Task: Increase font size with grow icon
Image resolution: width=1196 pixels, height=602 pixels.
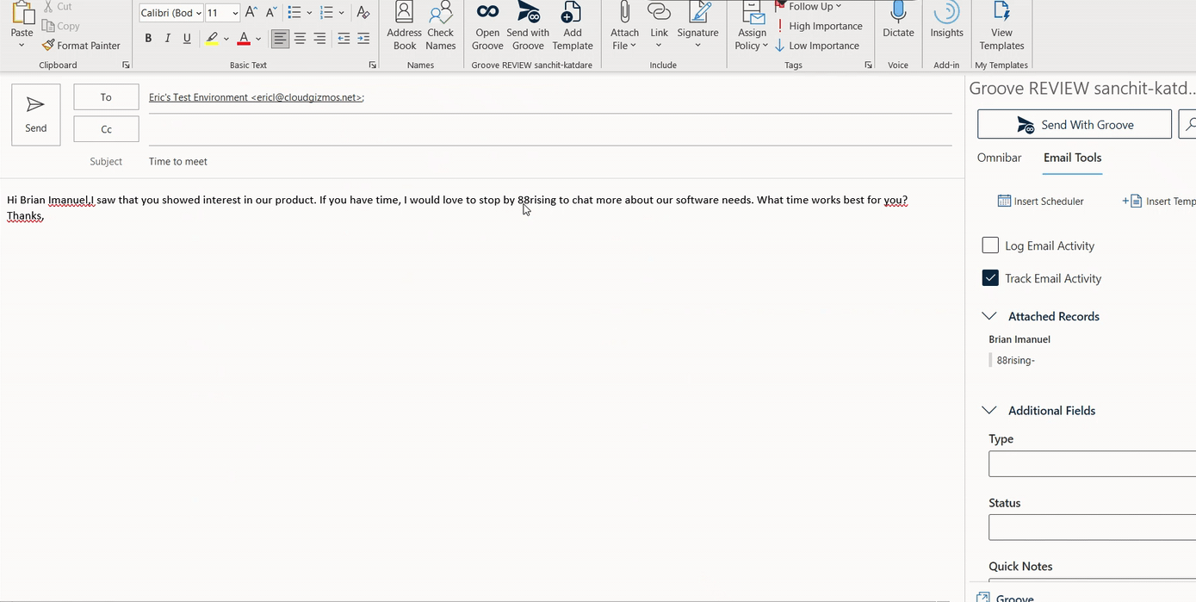Action: pos(251,12)
